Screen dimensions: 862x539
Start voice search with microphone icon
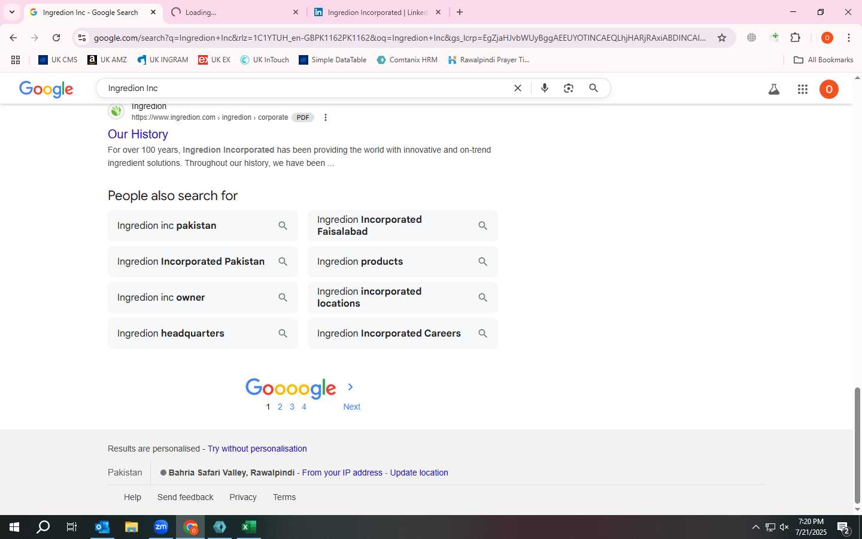(x=545, y=88)
